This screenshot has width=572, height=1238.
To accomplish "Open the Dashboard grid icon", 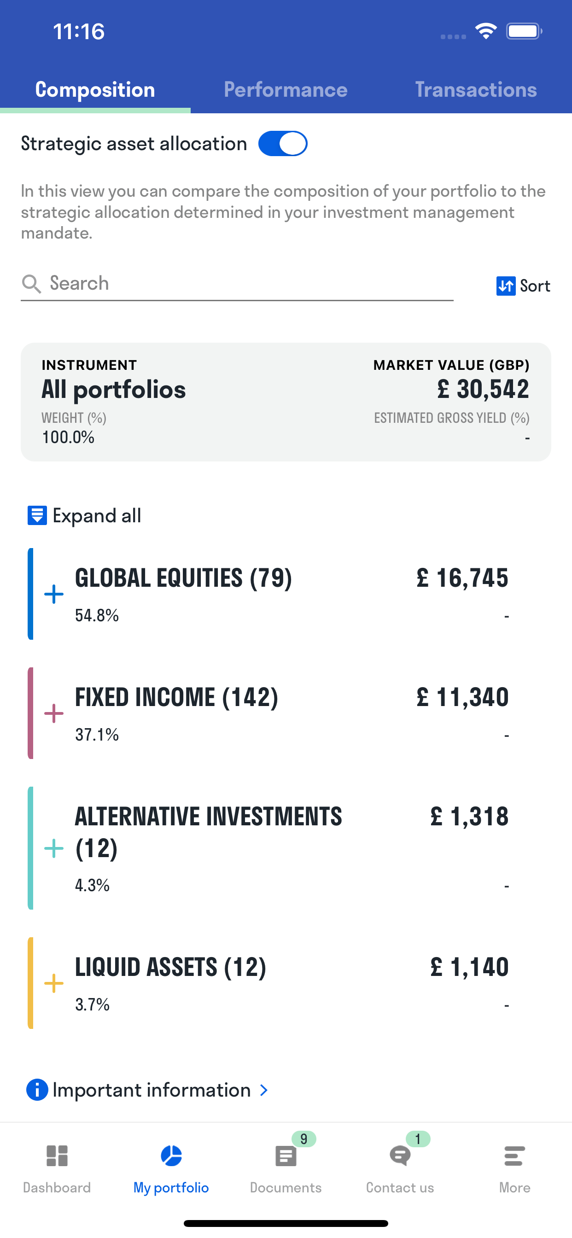I will [x=57, y=1156].
